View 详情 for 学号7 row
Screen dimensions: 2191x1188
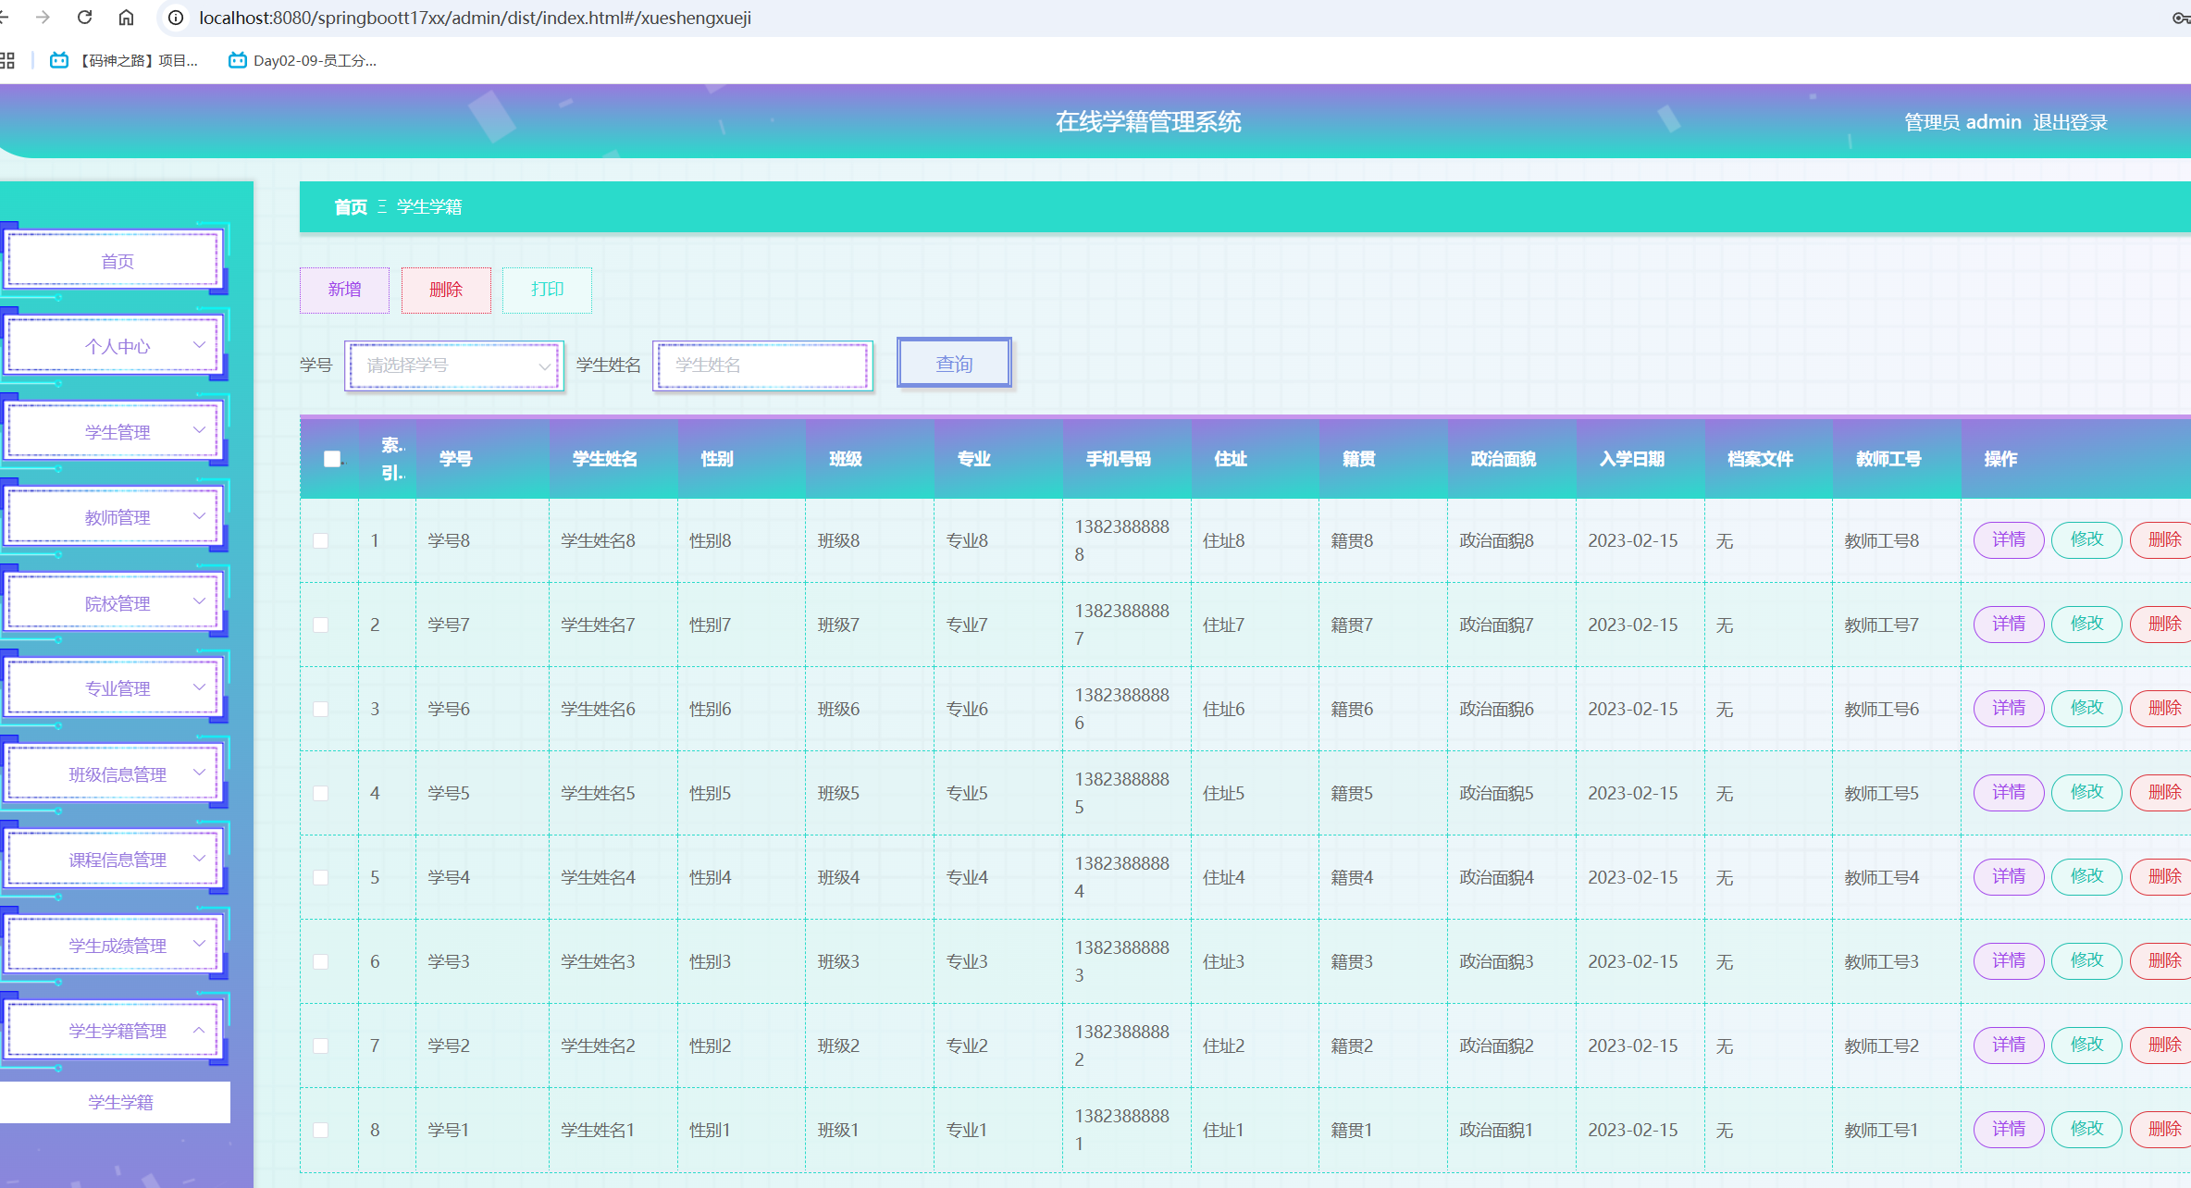click(2009, 624)
